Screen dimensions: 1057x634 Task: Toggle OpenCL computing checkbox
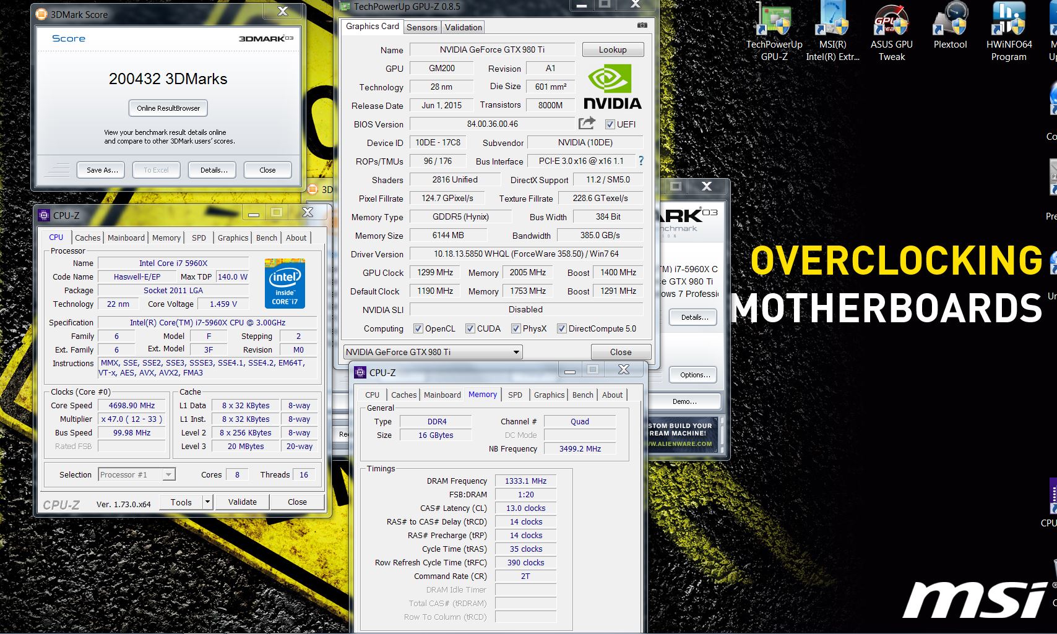pyautogui.click(x=418, y=328)
